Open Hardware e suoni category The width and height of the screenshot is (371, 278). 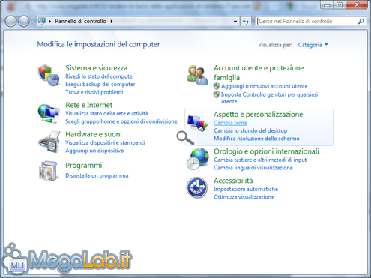point(94,134)
